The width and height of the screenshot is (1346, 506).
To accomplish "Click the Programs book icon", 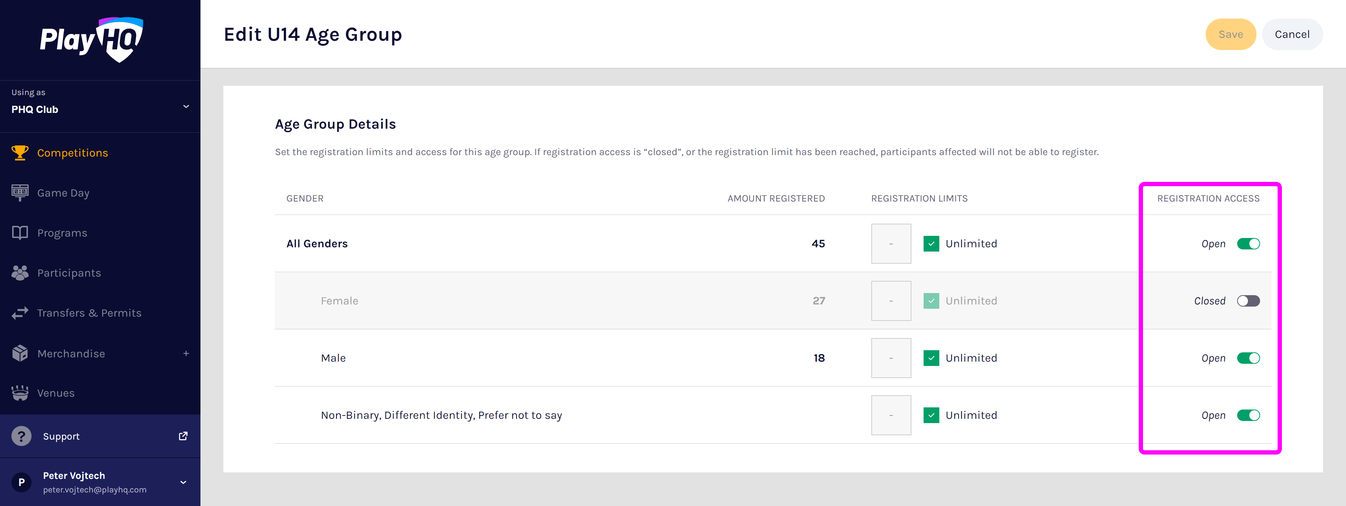I will tap(20, 233).
